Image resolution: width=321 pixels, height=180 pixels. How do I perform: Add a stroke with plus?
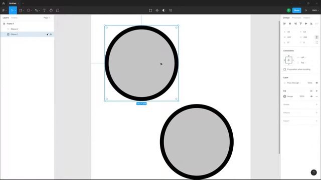pyautogui.click(x=316, y=104)
